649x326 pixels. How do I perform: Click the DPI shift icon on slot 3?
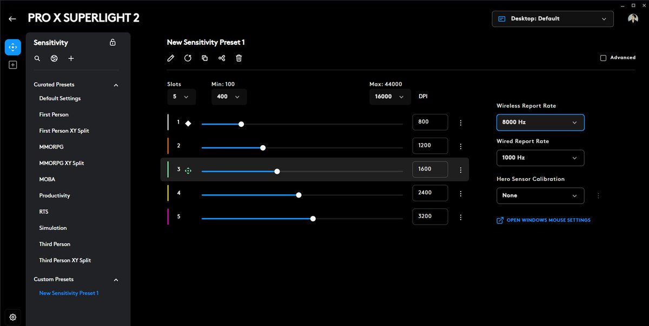(188, 171)
